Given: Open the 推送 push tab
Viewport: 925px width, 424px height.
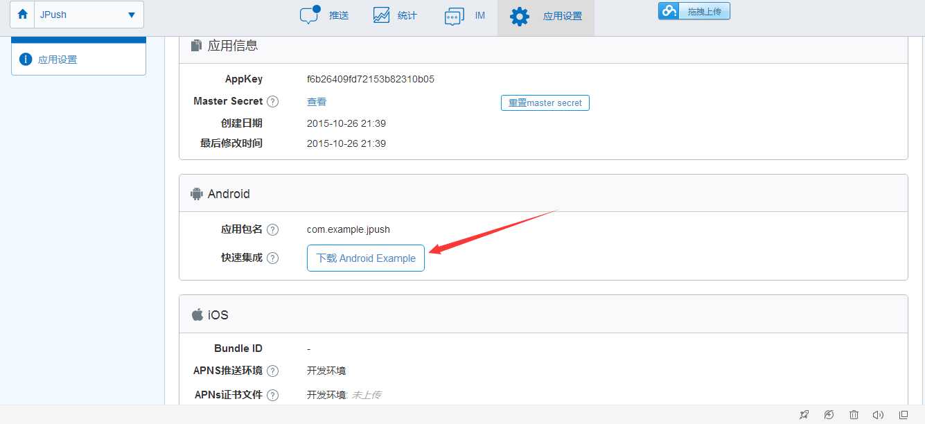Looking at the screenshot, I should pos(324,15).
